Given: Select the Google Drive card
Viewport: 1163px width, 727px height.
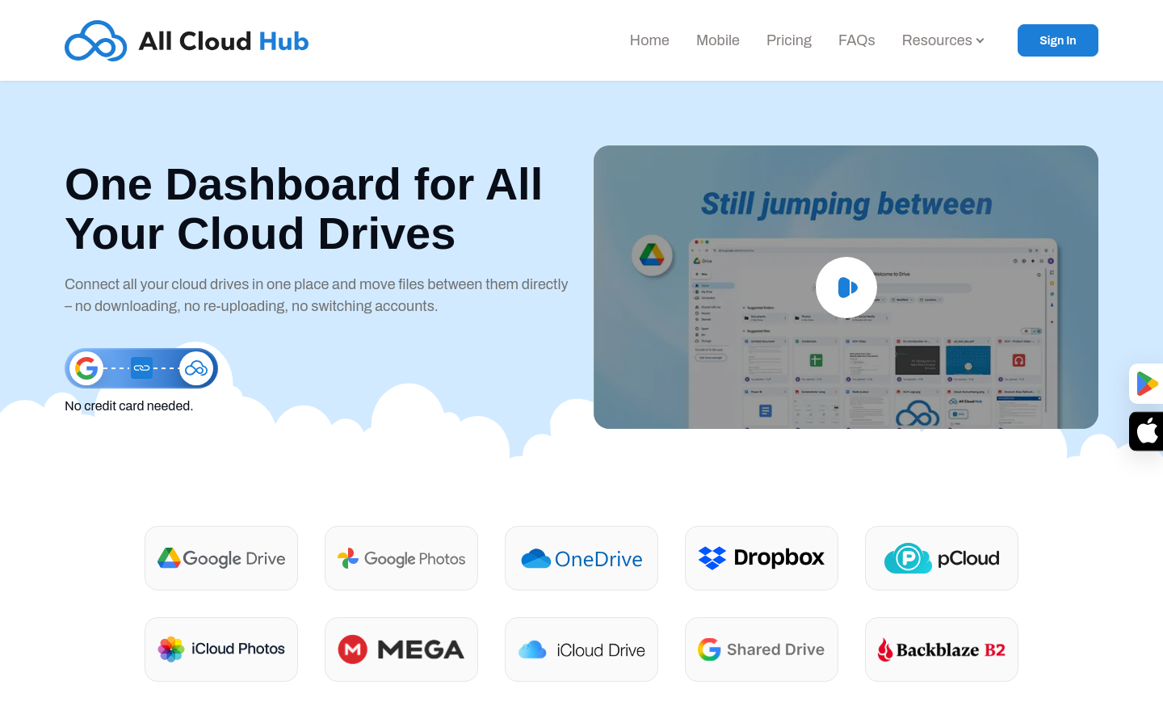Looking at the screenshot, I should [x=221, y=558].
